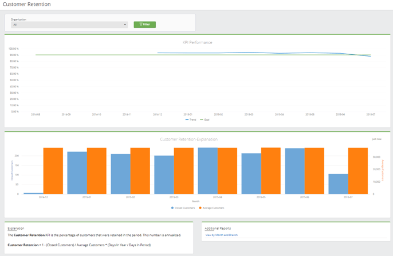Click the Customer Retention page heading

point(26,5)
